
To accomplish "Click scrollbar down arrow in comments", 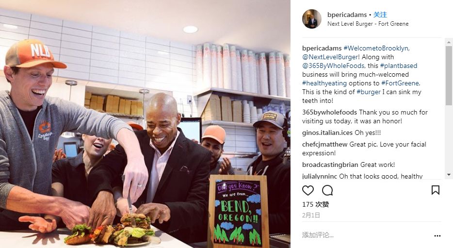I will (449, 175).
